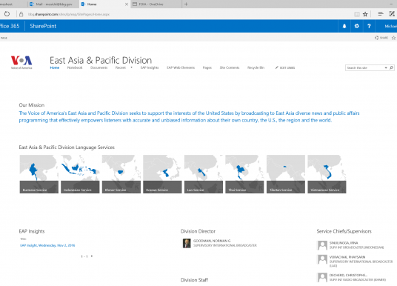Open the Vietnamese Service map tile
Screen dimensions: 397x286
coord(327,174)
